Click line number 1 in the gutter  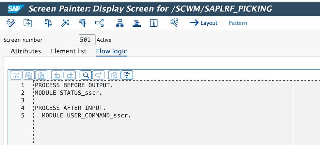click(x=23, y=85)
